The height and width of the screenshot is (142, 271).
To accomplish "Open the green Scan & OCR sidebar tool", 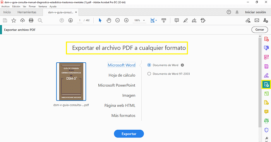I will tap(266, 121).
